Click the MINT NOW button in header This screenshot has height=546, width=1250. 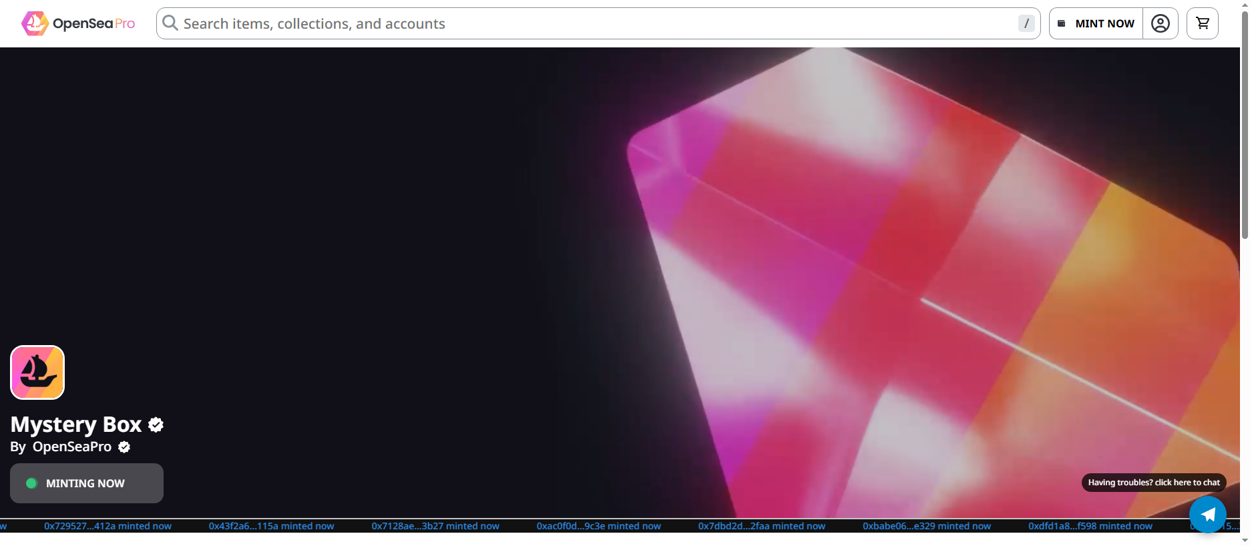pos(1096,23)
